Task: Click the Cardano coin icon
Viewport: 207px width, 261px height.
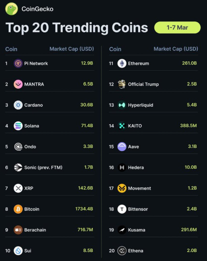Action: [x=18, y=105]
